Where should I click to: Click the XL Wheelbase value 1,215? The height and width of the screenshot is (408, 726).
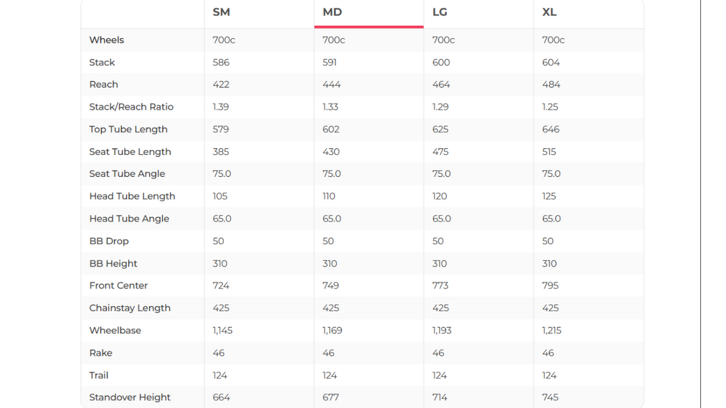[x=552, y=330]
